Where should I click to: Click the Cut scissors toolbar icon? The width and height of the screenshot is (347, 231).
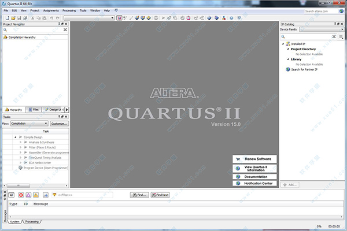pos(32,18)
